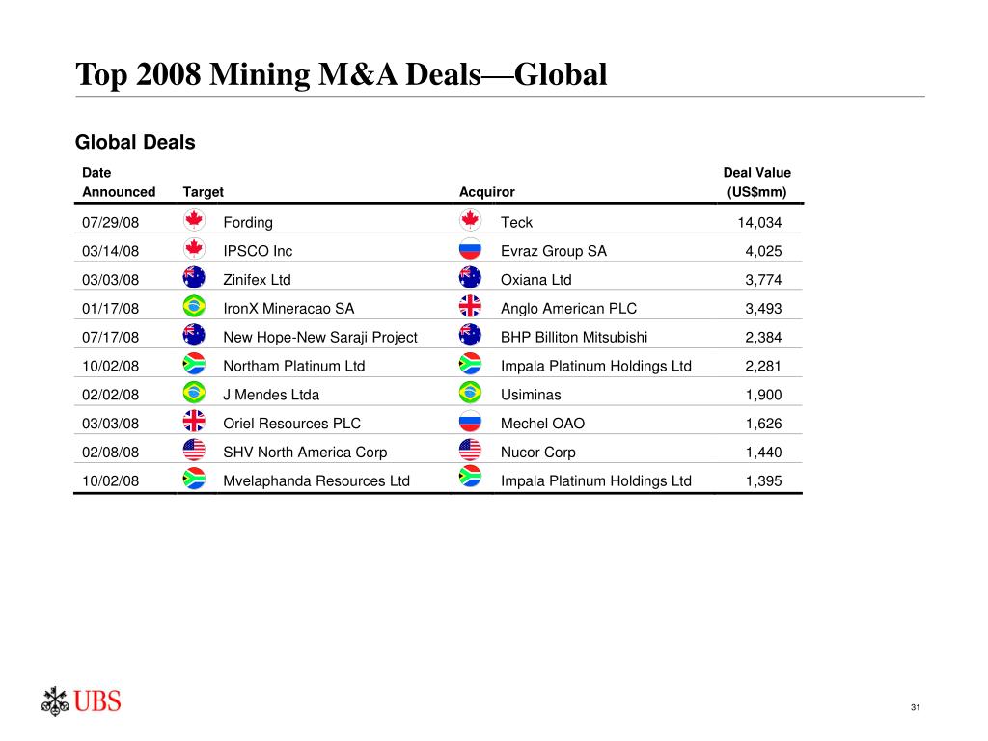Select the Global Deals subheading
Screen dimensions: 988x741
pos(135,143)
